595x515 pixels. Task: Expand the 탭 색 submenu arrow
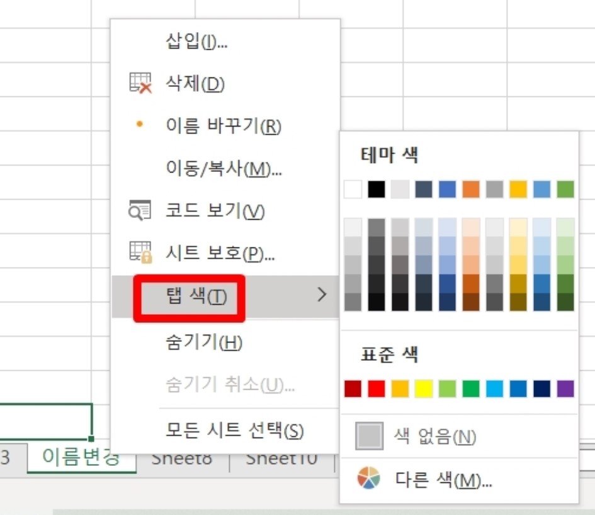322,295
